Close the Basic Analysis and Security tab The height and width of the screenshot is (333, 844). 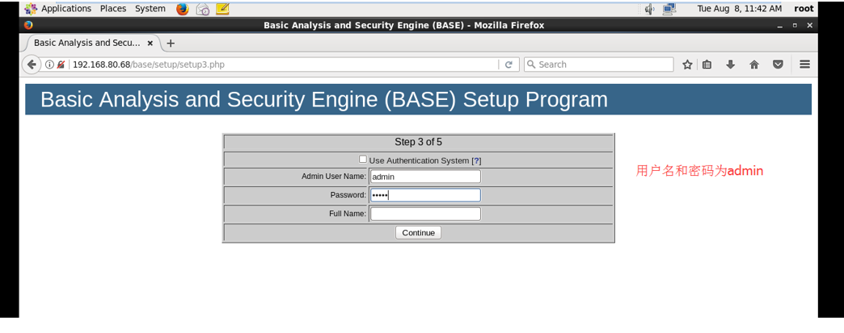coord(150,43)
